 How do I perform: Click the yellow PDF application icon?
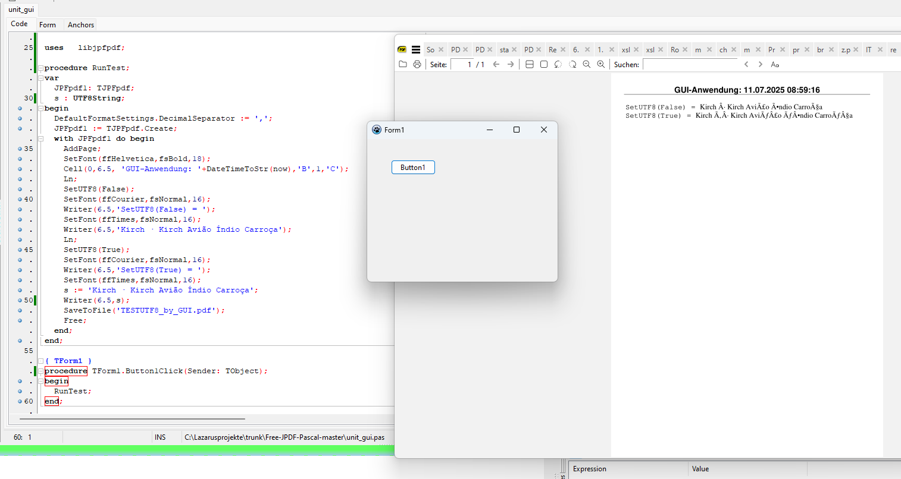click(x=402, y=50)
